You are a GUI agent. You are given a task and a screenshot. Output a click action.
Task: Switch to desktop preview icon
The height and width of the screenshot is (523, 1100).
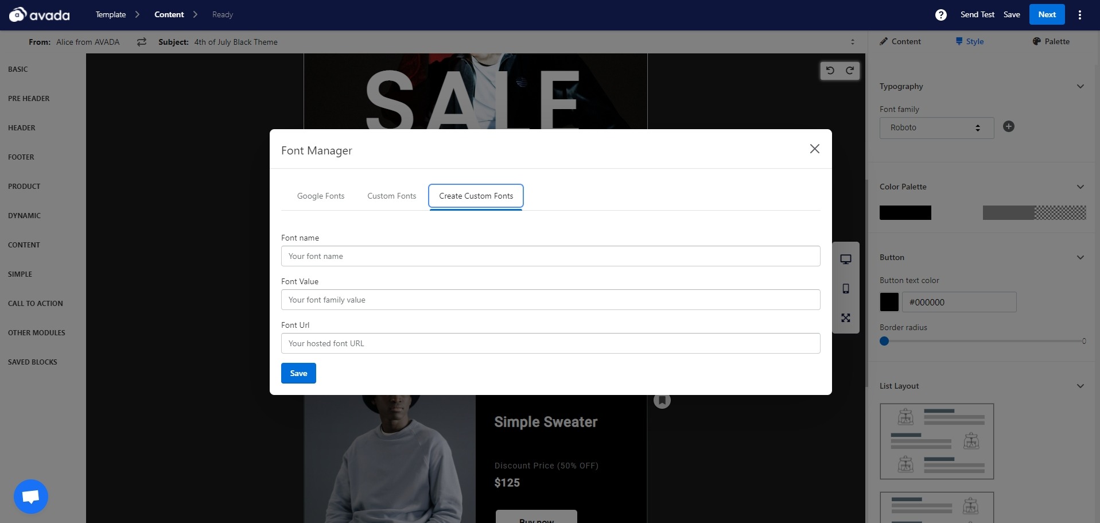pyautogui.click(x=845, y=259)
